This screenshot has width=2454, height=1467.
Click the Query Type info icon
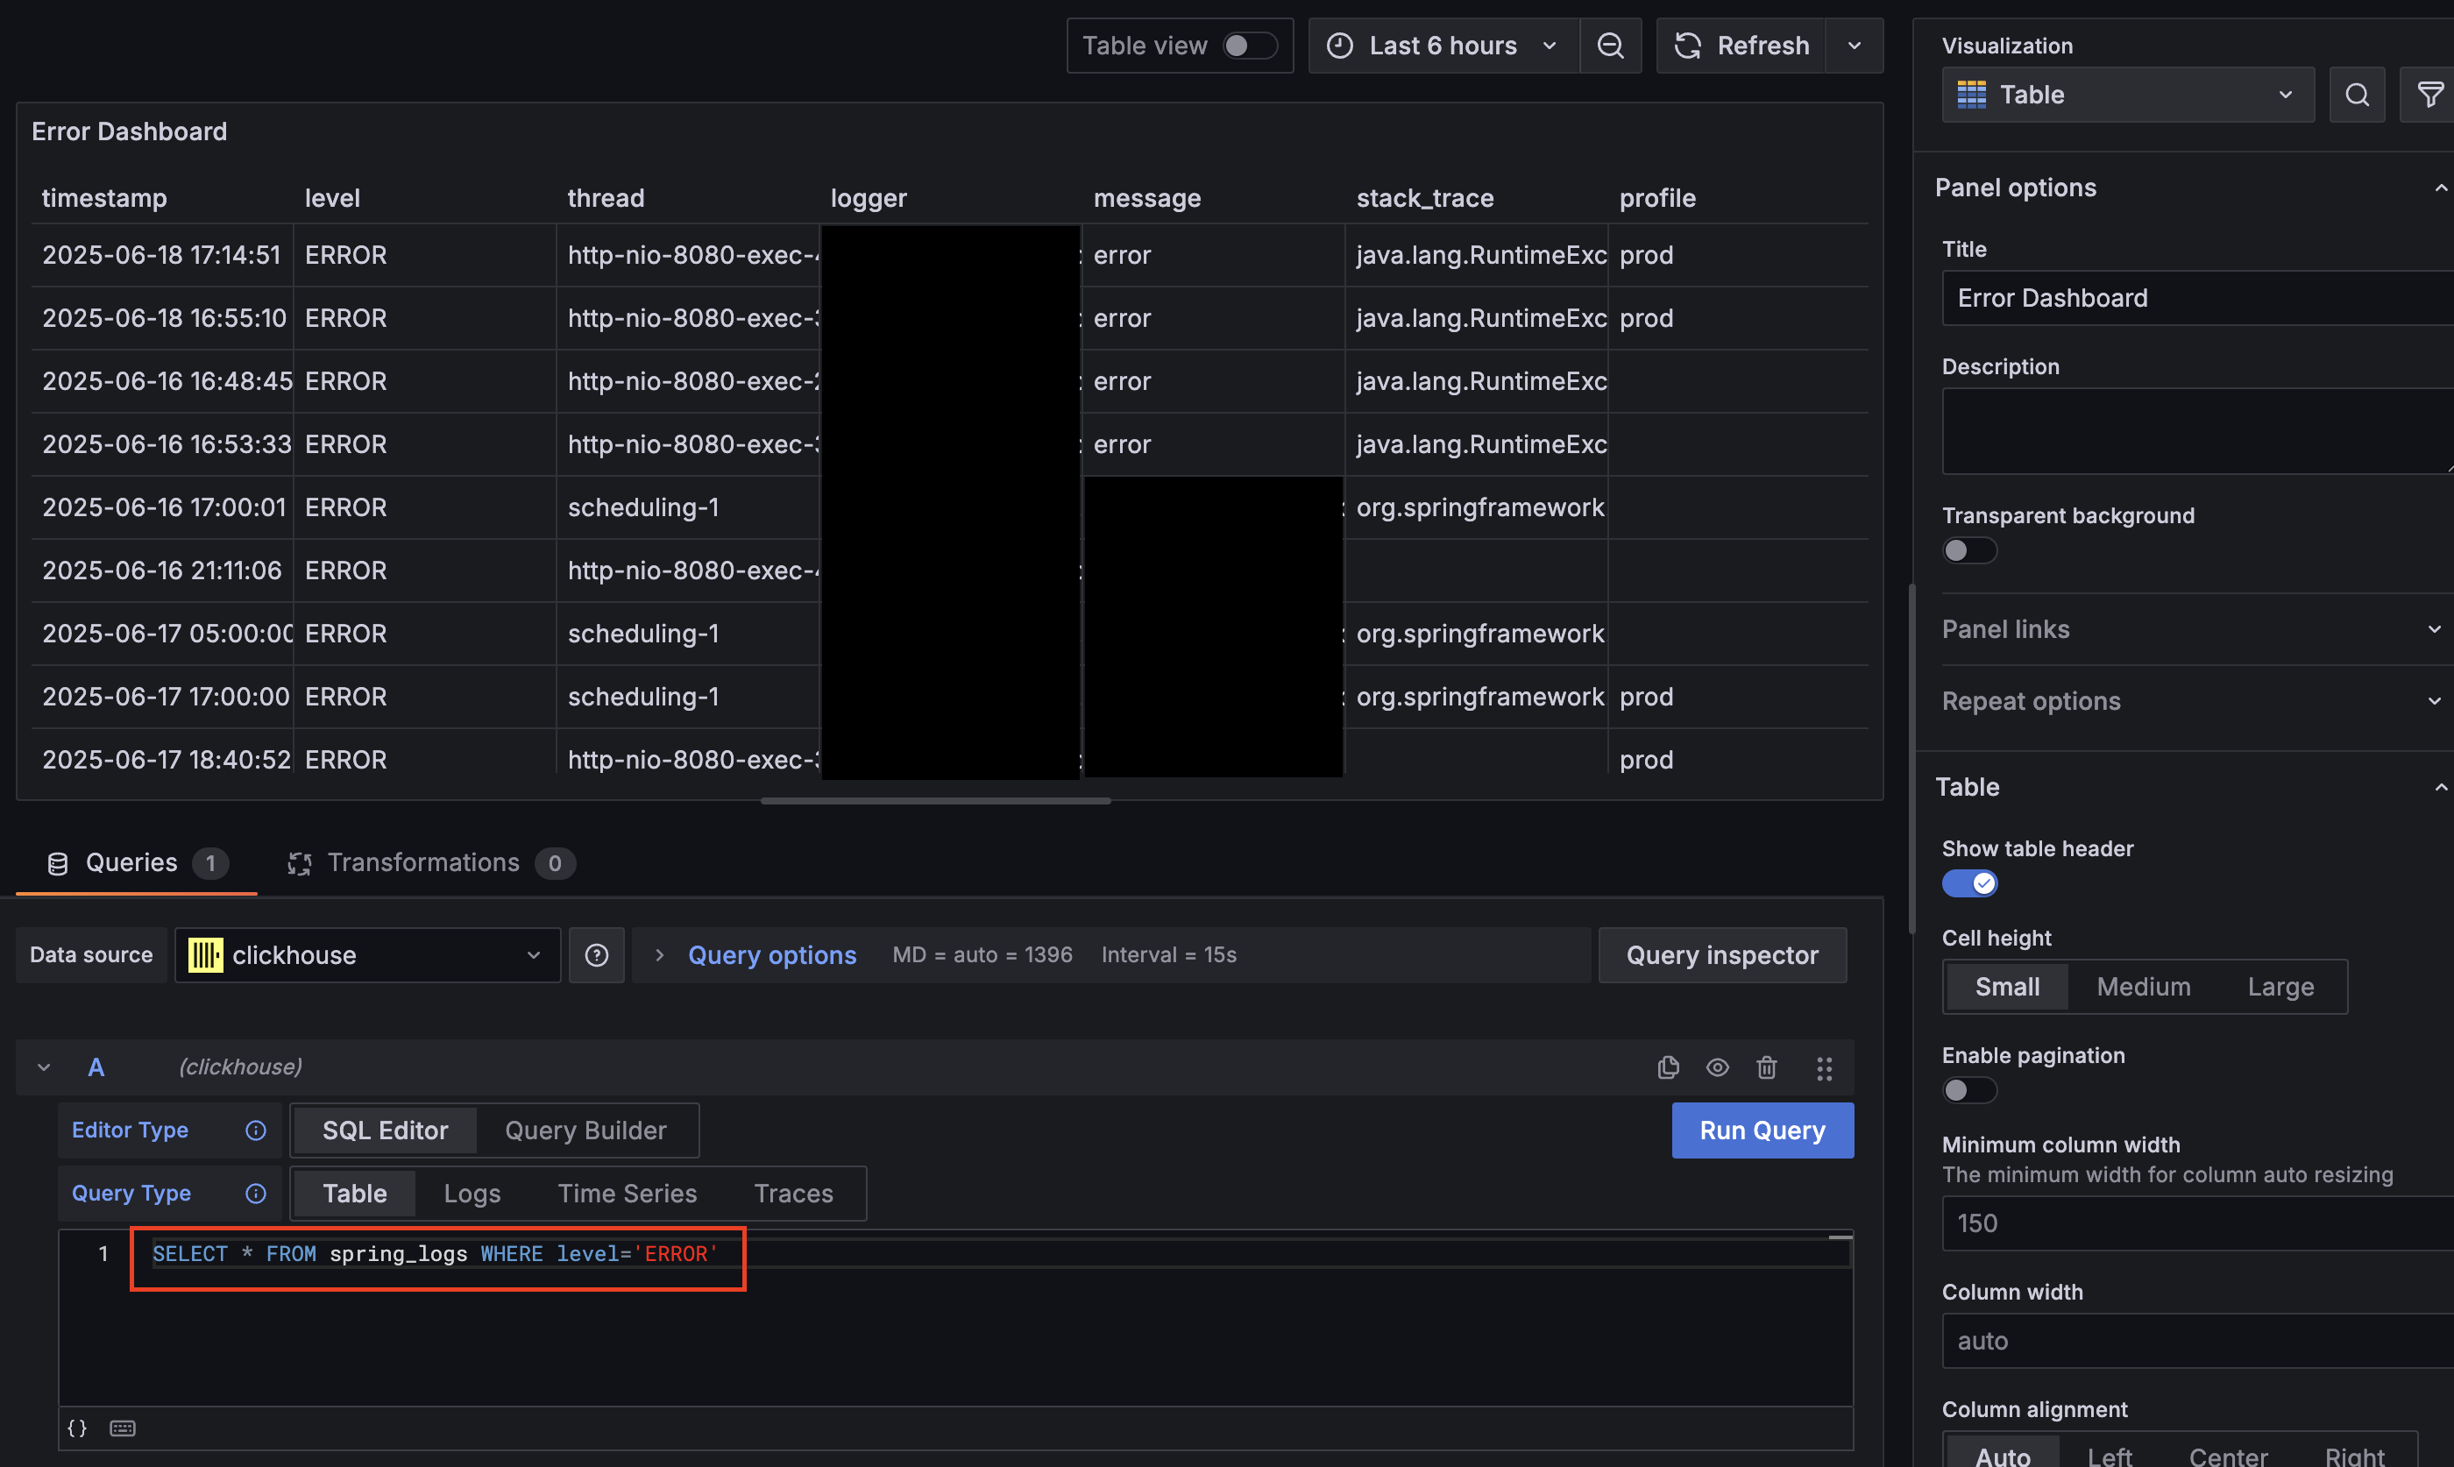tap(255, 1194)
